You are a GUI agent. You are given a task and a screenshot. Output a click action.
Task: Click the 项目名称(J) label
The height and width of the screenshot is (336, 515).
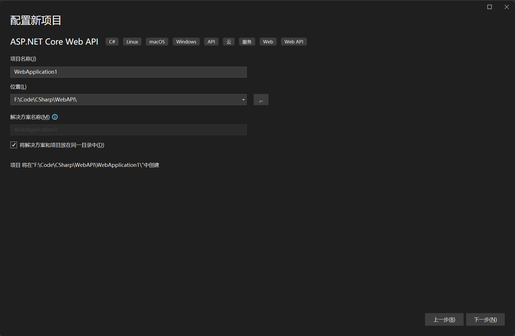pyautogui.click(x=23, y=59)
